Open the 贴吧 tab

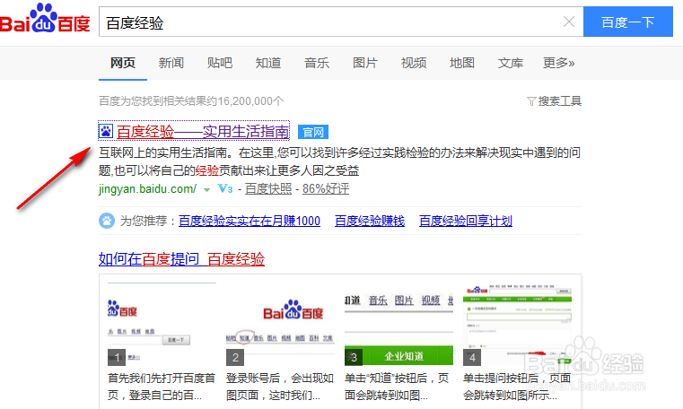coord(220,63)
